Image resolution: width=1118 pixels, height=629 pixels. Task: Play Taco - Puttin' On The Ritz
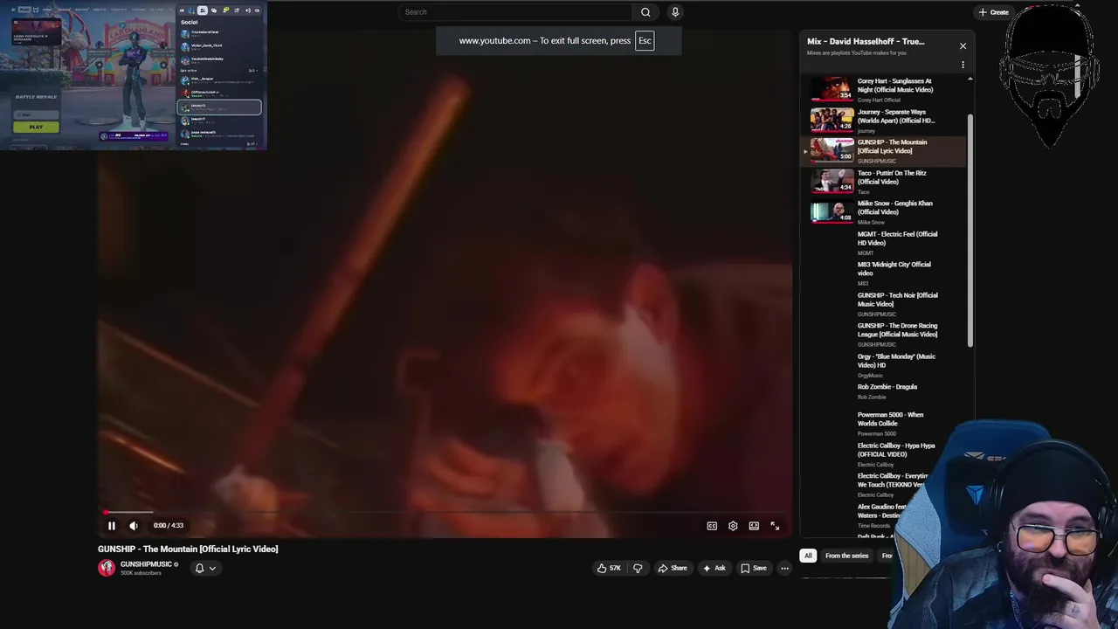[x=884, y=181]
